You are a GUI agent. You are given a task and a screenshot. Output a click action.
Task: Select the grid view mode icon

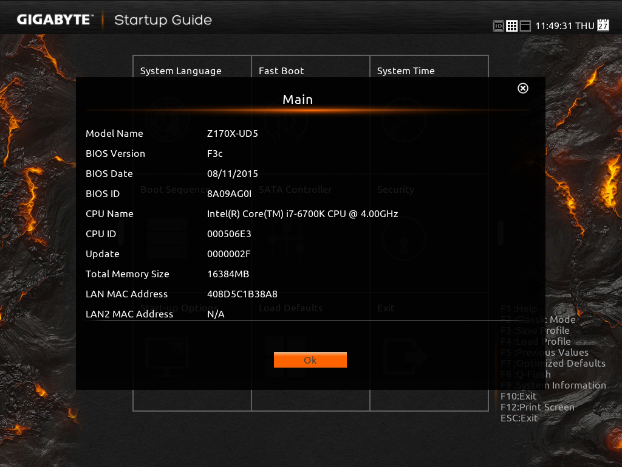click(x=511, y=26)
